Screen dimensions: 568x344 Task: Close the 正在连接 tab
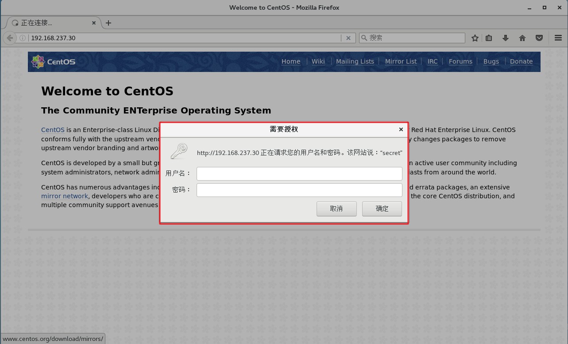(94, 23)
